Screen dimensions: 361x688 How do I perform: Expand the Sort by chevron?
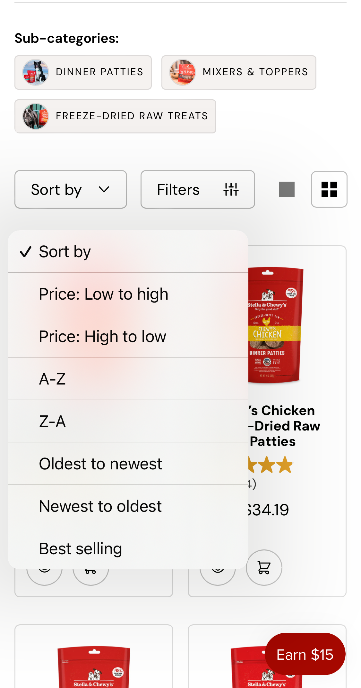pos(104,189)
